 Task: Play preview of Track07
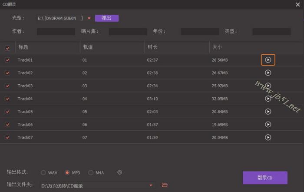pos(268,137)
